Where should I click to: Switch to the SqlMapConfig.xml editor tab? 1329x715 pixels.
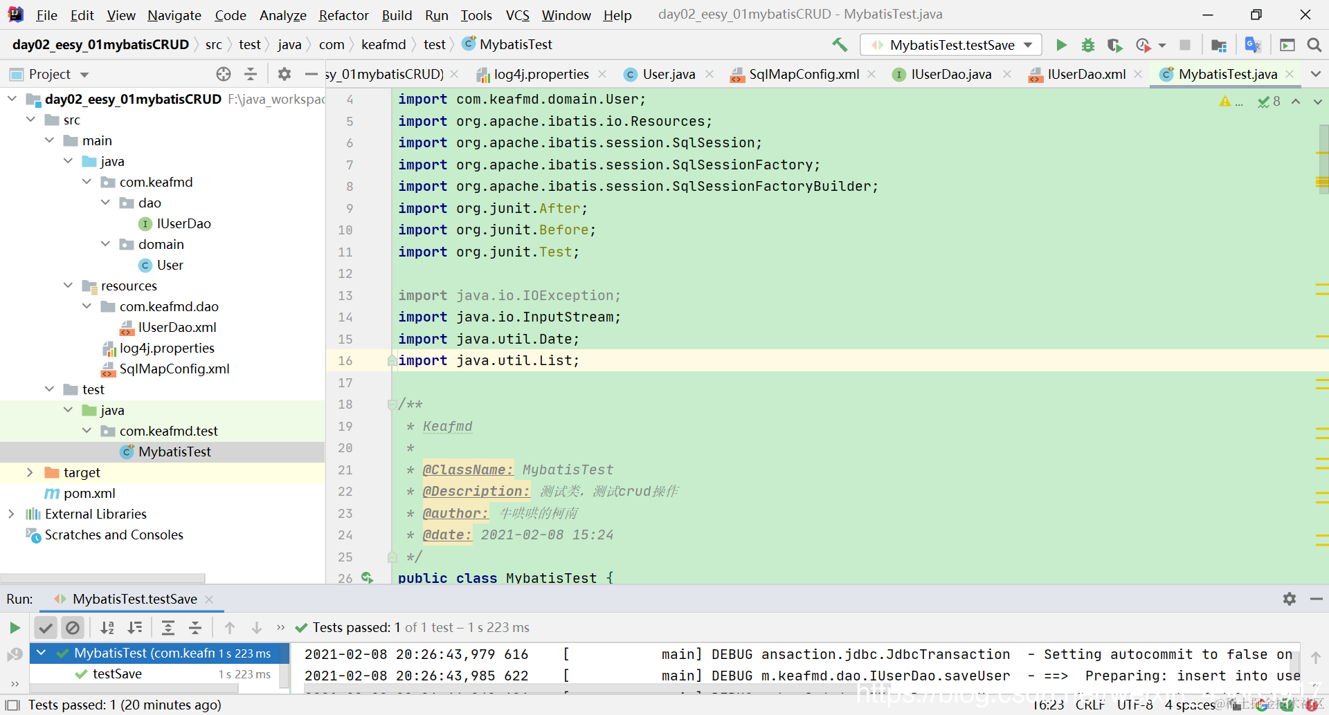click(804, 74)
